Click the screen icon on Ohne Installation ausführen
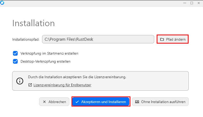The width and height of the screenshot is (203, 117). point(137,102)
